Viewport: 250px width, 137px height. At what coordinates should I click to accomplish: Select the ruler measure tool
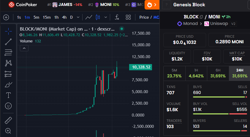(8, 120)
